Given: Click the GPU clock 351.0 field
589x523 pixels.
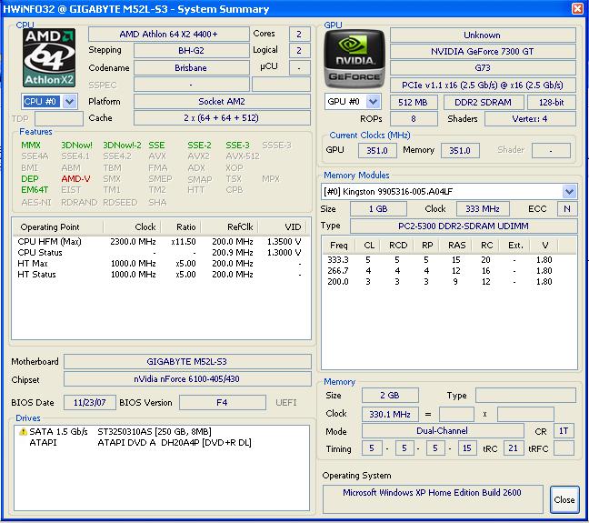Looking at the screenshot, I should point(377,150).
